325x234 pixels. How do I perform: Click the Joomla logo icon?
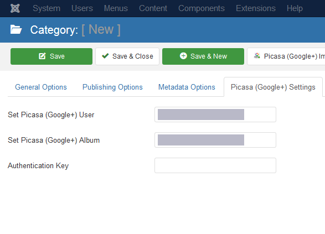click(x=15, y=8)
